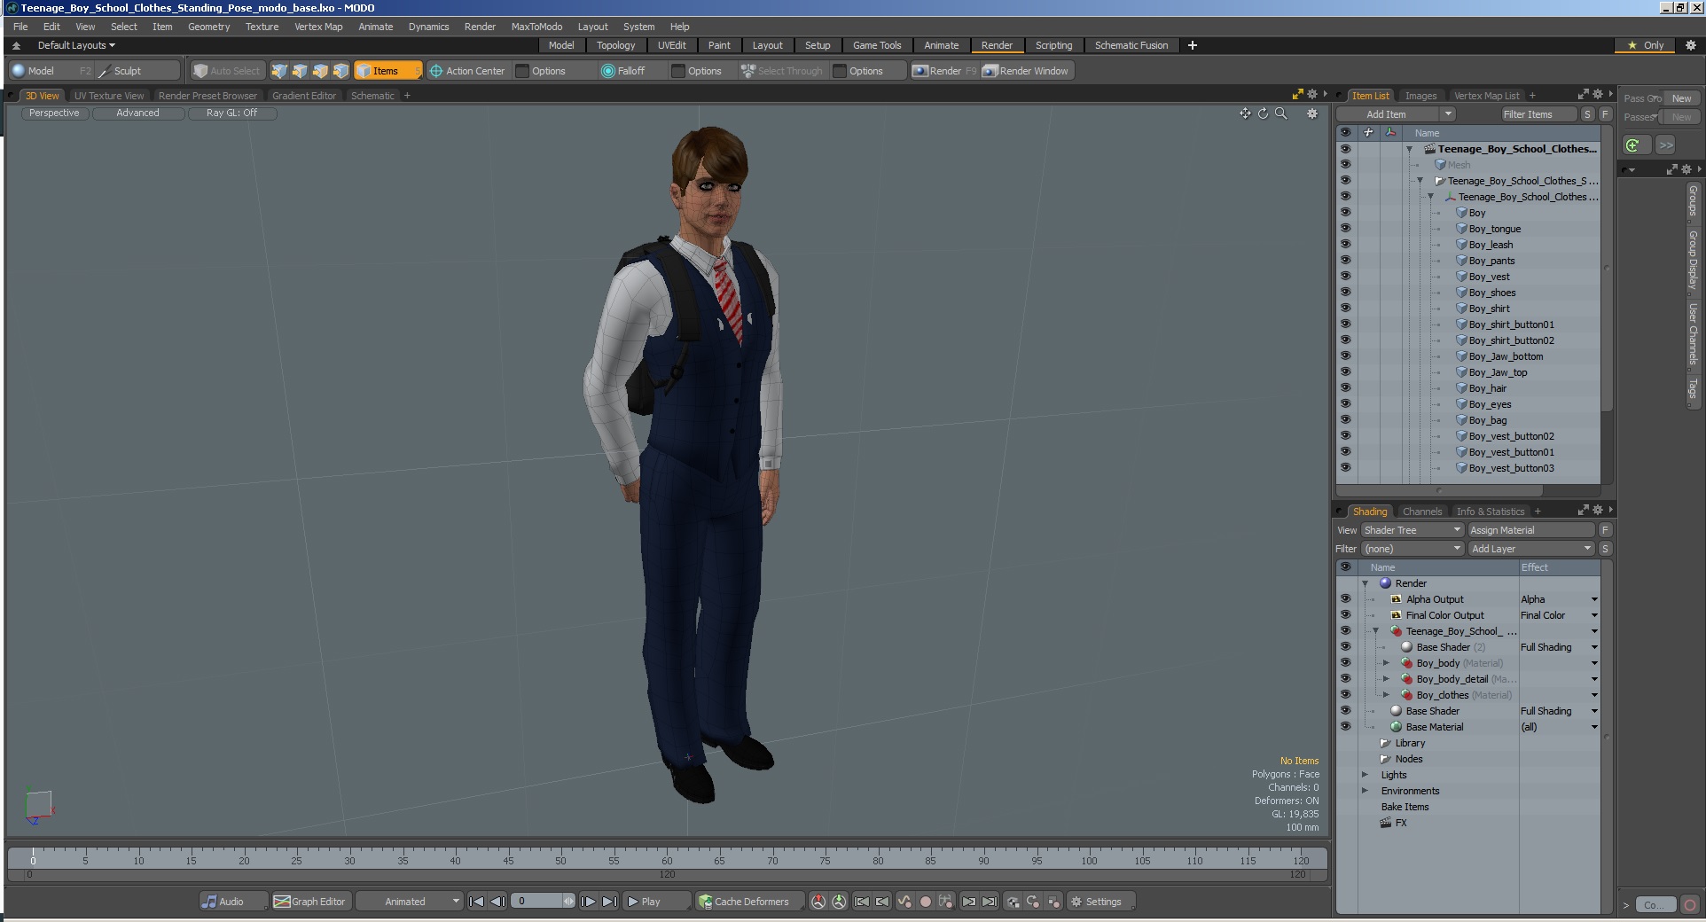Open the MaxToModo menu
This screenshot has height=922, width=1706.
[536, 27]
